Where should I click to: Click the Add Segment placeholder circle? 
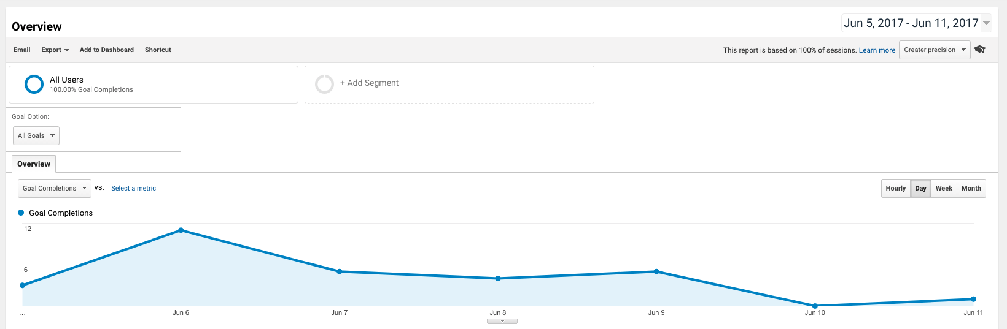click(x=324, y=84)
